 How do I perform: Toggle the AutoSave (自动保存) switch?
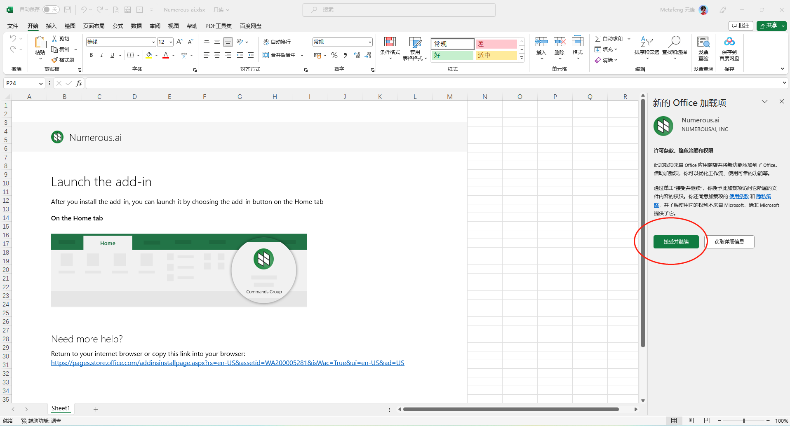coord(51,9)
